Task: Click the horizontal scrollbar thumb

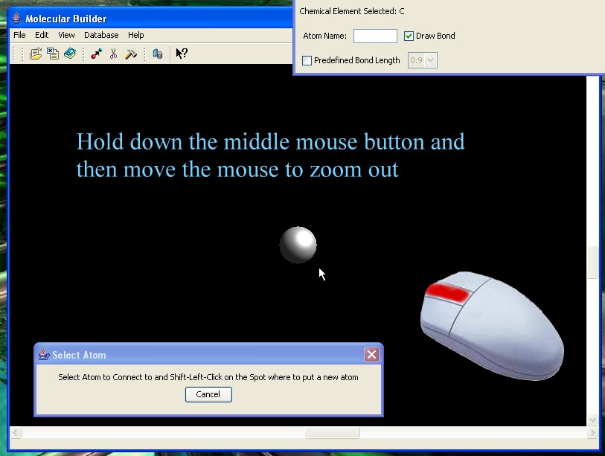Action: pyautogui.click(x=332, y=432)
